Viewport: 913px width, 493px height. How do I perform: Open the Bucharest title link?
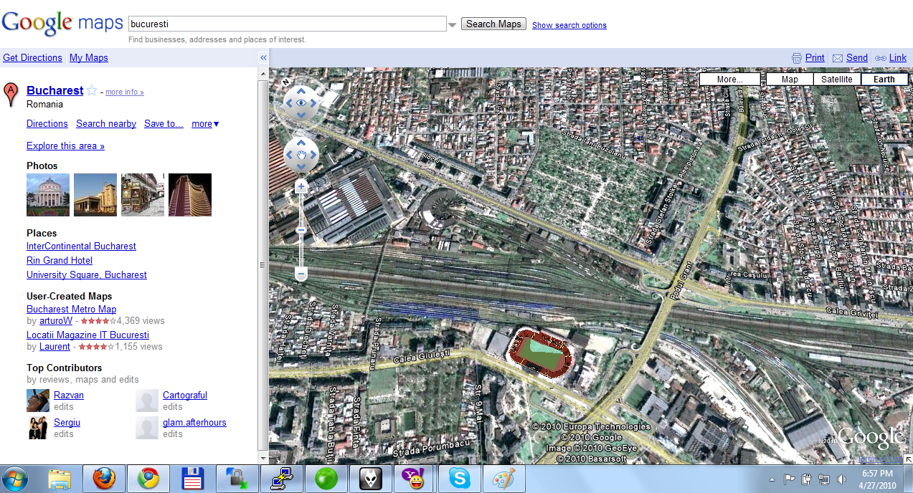pyautogui.click(x=55, y=90)
